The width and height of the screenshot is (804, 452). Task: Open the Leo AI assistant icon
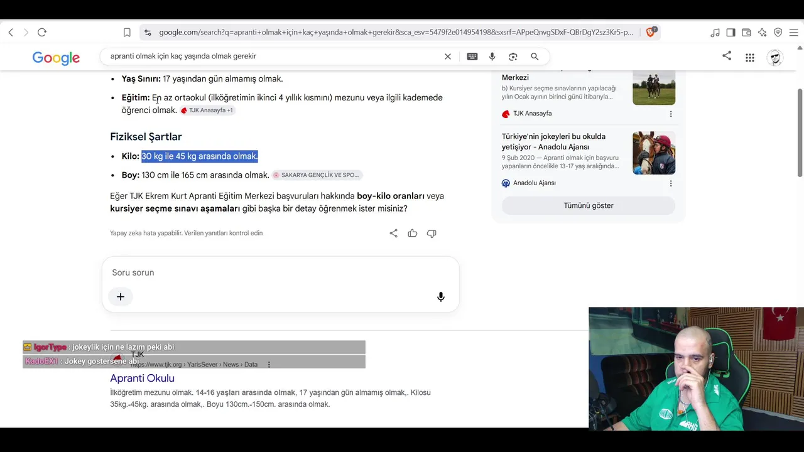click(x=762, y=32)
